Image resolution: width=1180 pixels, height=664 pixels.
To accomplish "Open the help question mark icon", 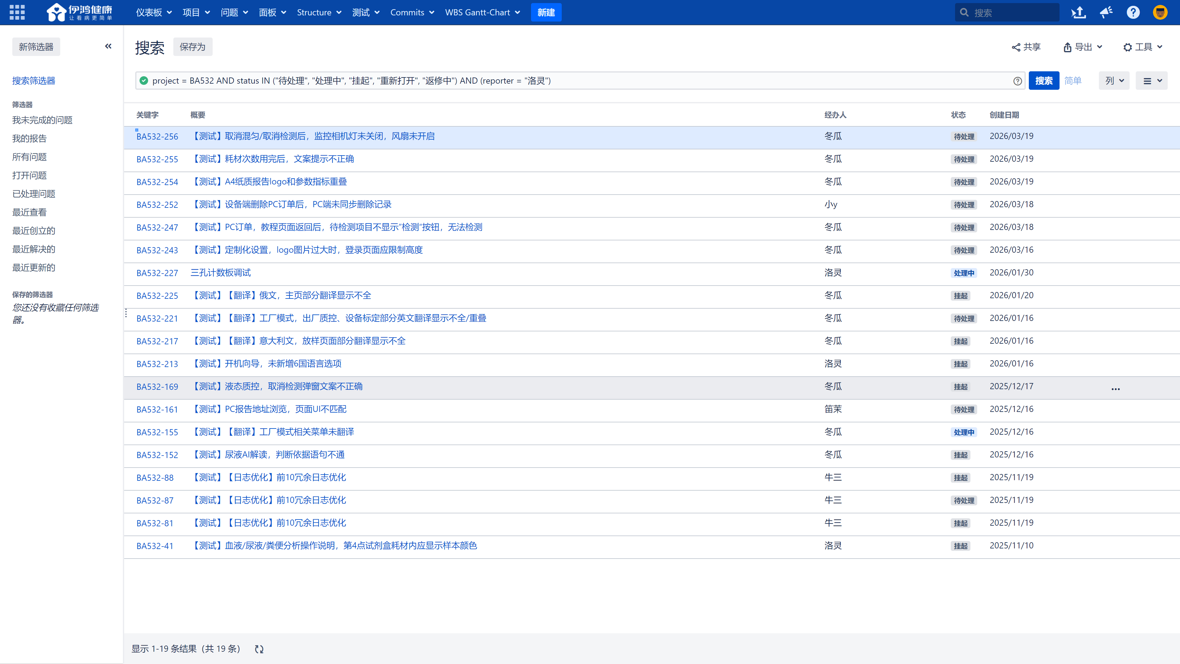I will pyautogui.click(x=1133, y=12).
